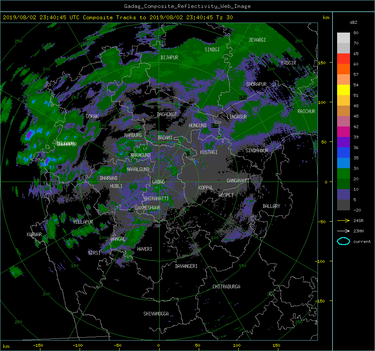This screenshot has height=351, width=375.
Task: Click the 20 dBZ green swatch
Action: [x=343, y=174]
